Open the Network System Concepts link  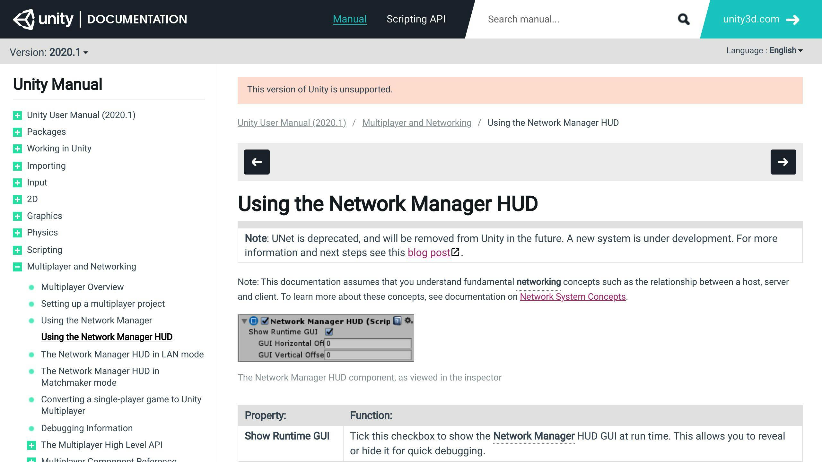pyautogui.click(x=573, y=297)
